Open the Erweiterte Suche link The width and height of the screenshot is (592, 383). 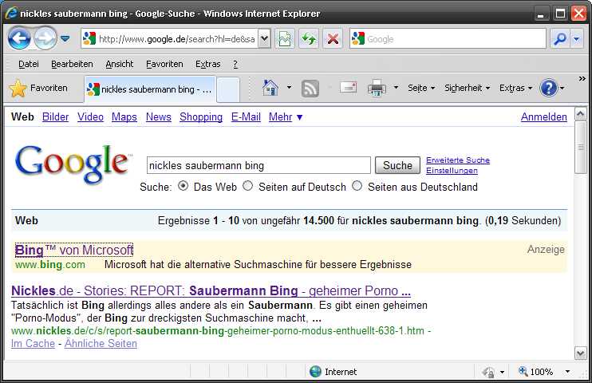click(458, 160)
